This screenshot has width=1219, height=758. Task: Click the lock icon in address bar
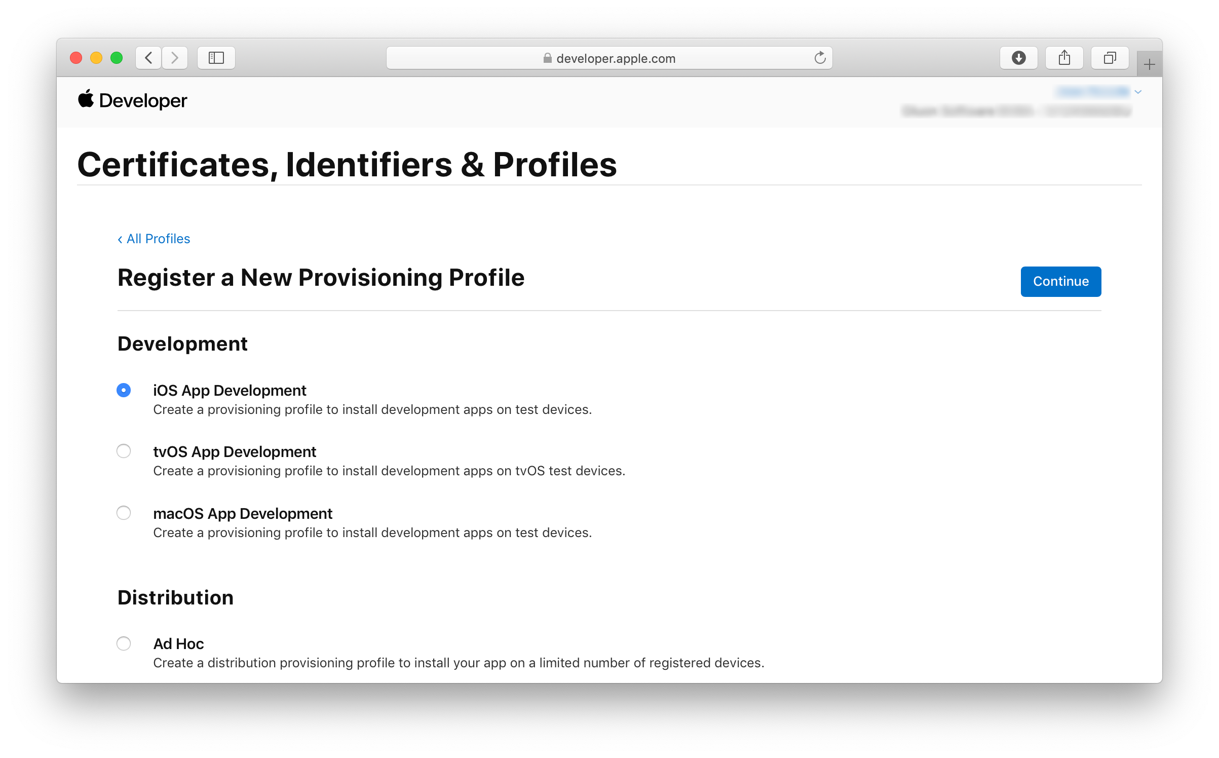(x=547, y=58)
